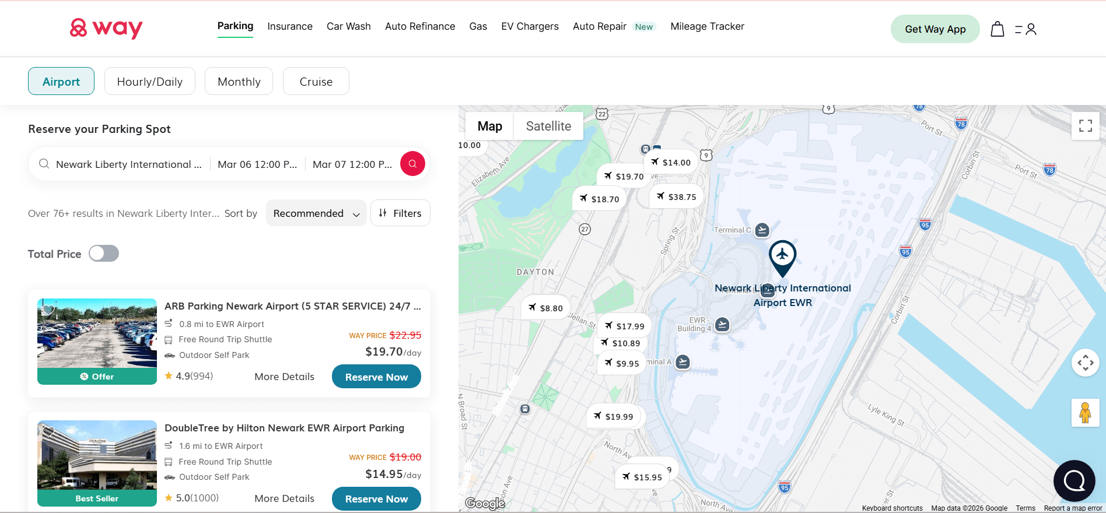1106x513 pixels.
Task: Select the $19.70 map price marker
Action: click(x=624, y=176)
